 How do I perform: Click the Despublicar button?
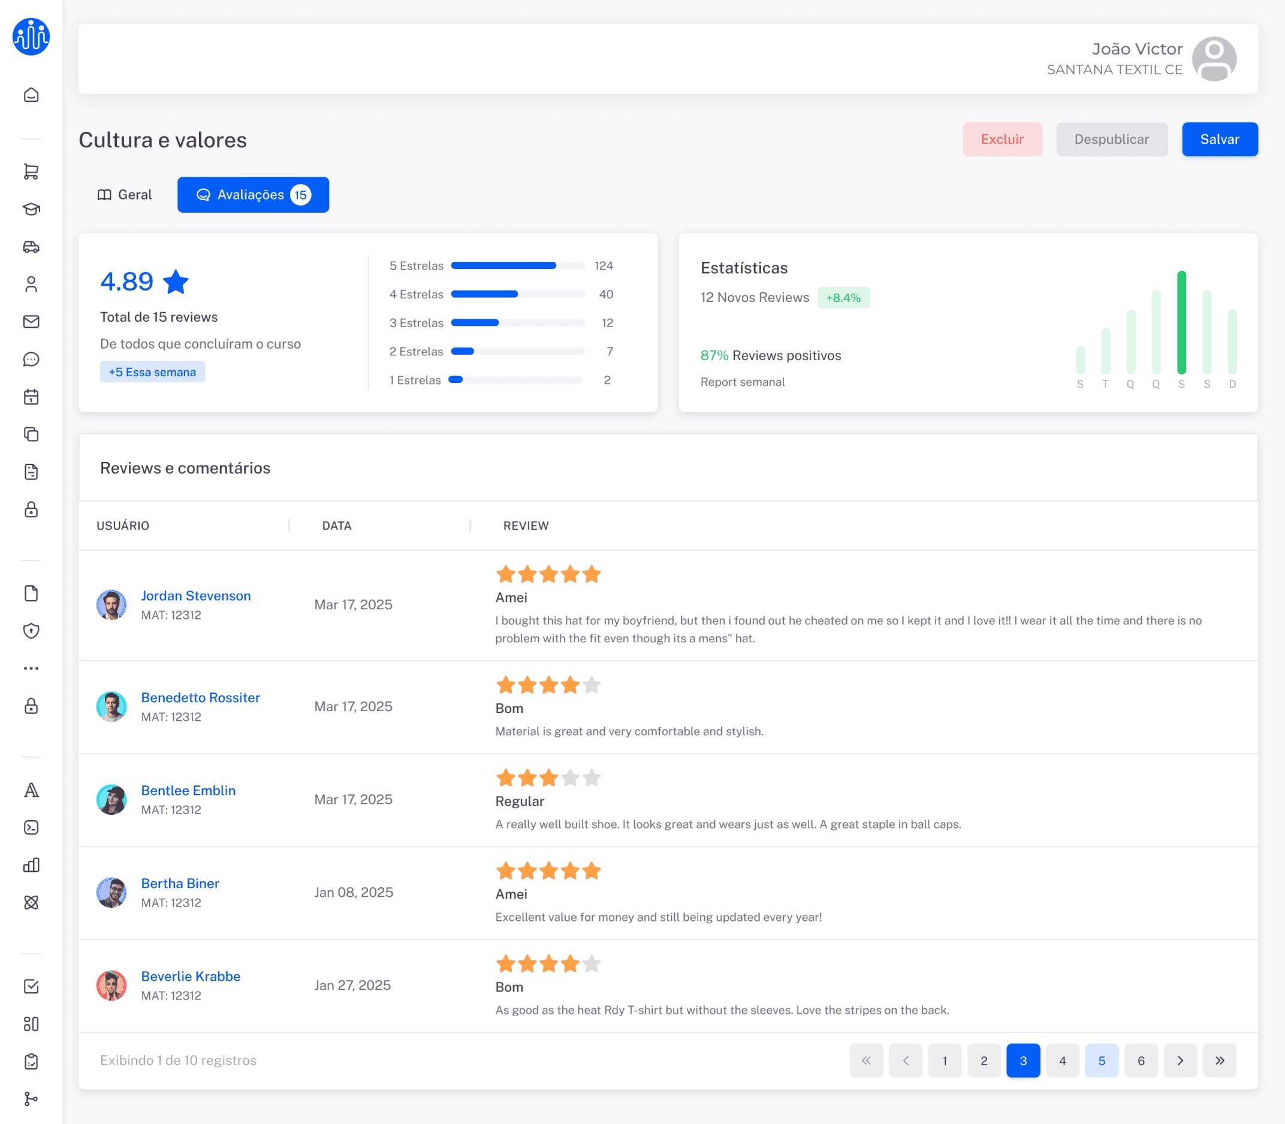(x=1111, y=139)
